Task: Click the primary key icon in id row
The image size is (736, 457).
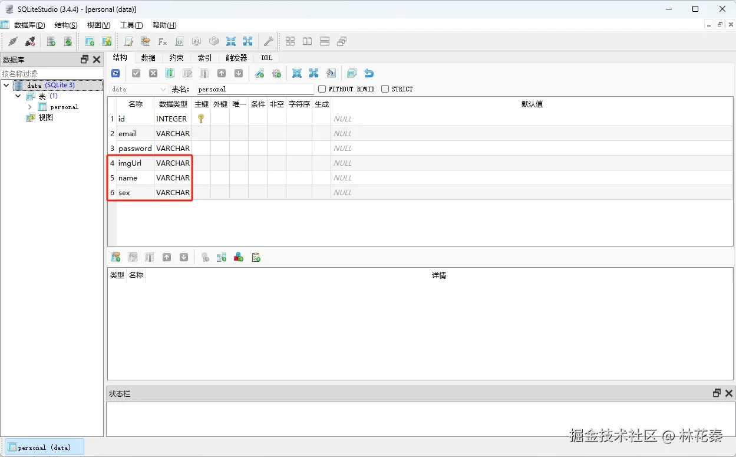Action: pos(201,119)
